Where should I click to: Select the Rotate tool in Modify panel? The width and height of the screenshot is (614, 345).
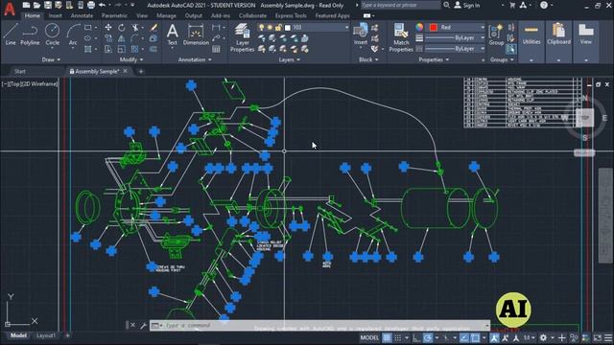pos(122,28)
